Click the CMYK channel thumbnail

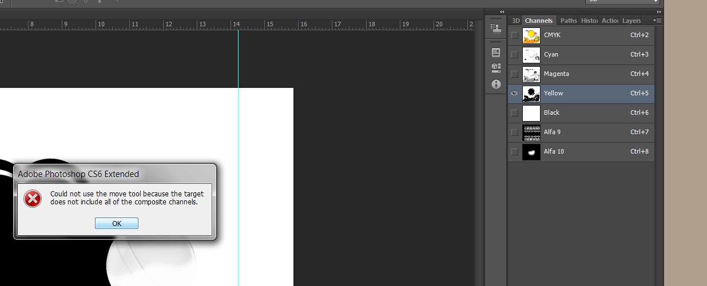(x=531, y=35)
